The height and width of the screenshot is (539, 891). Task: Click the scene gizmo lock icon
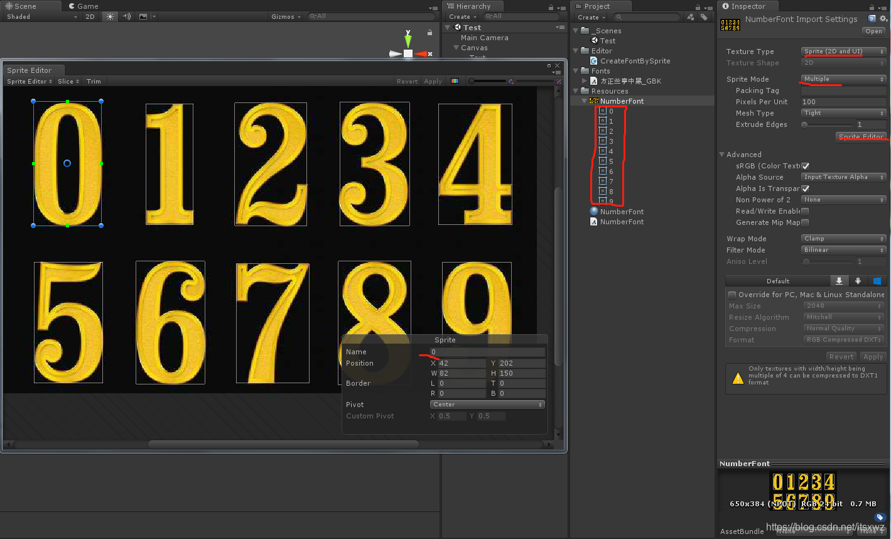429,33
